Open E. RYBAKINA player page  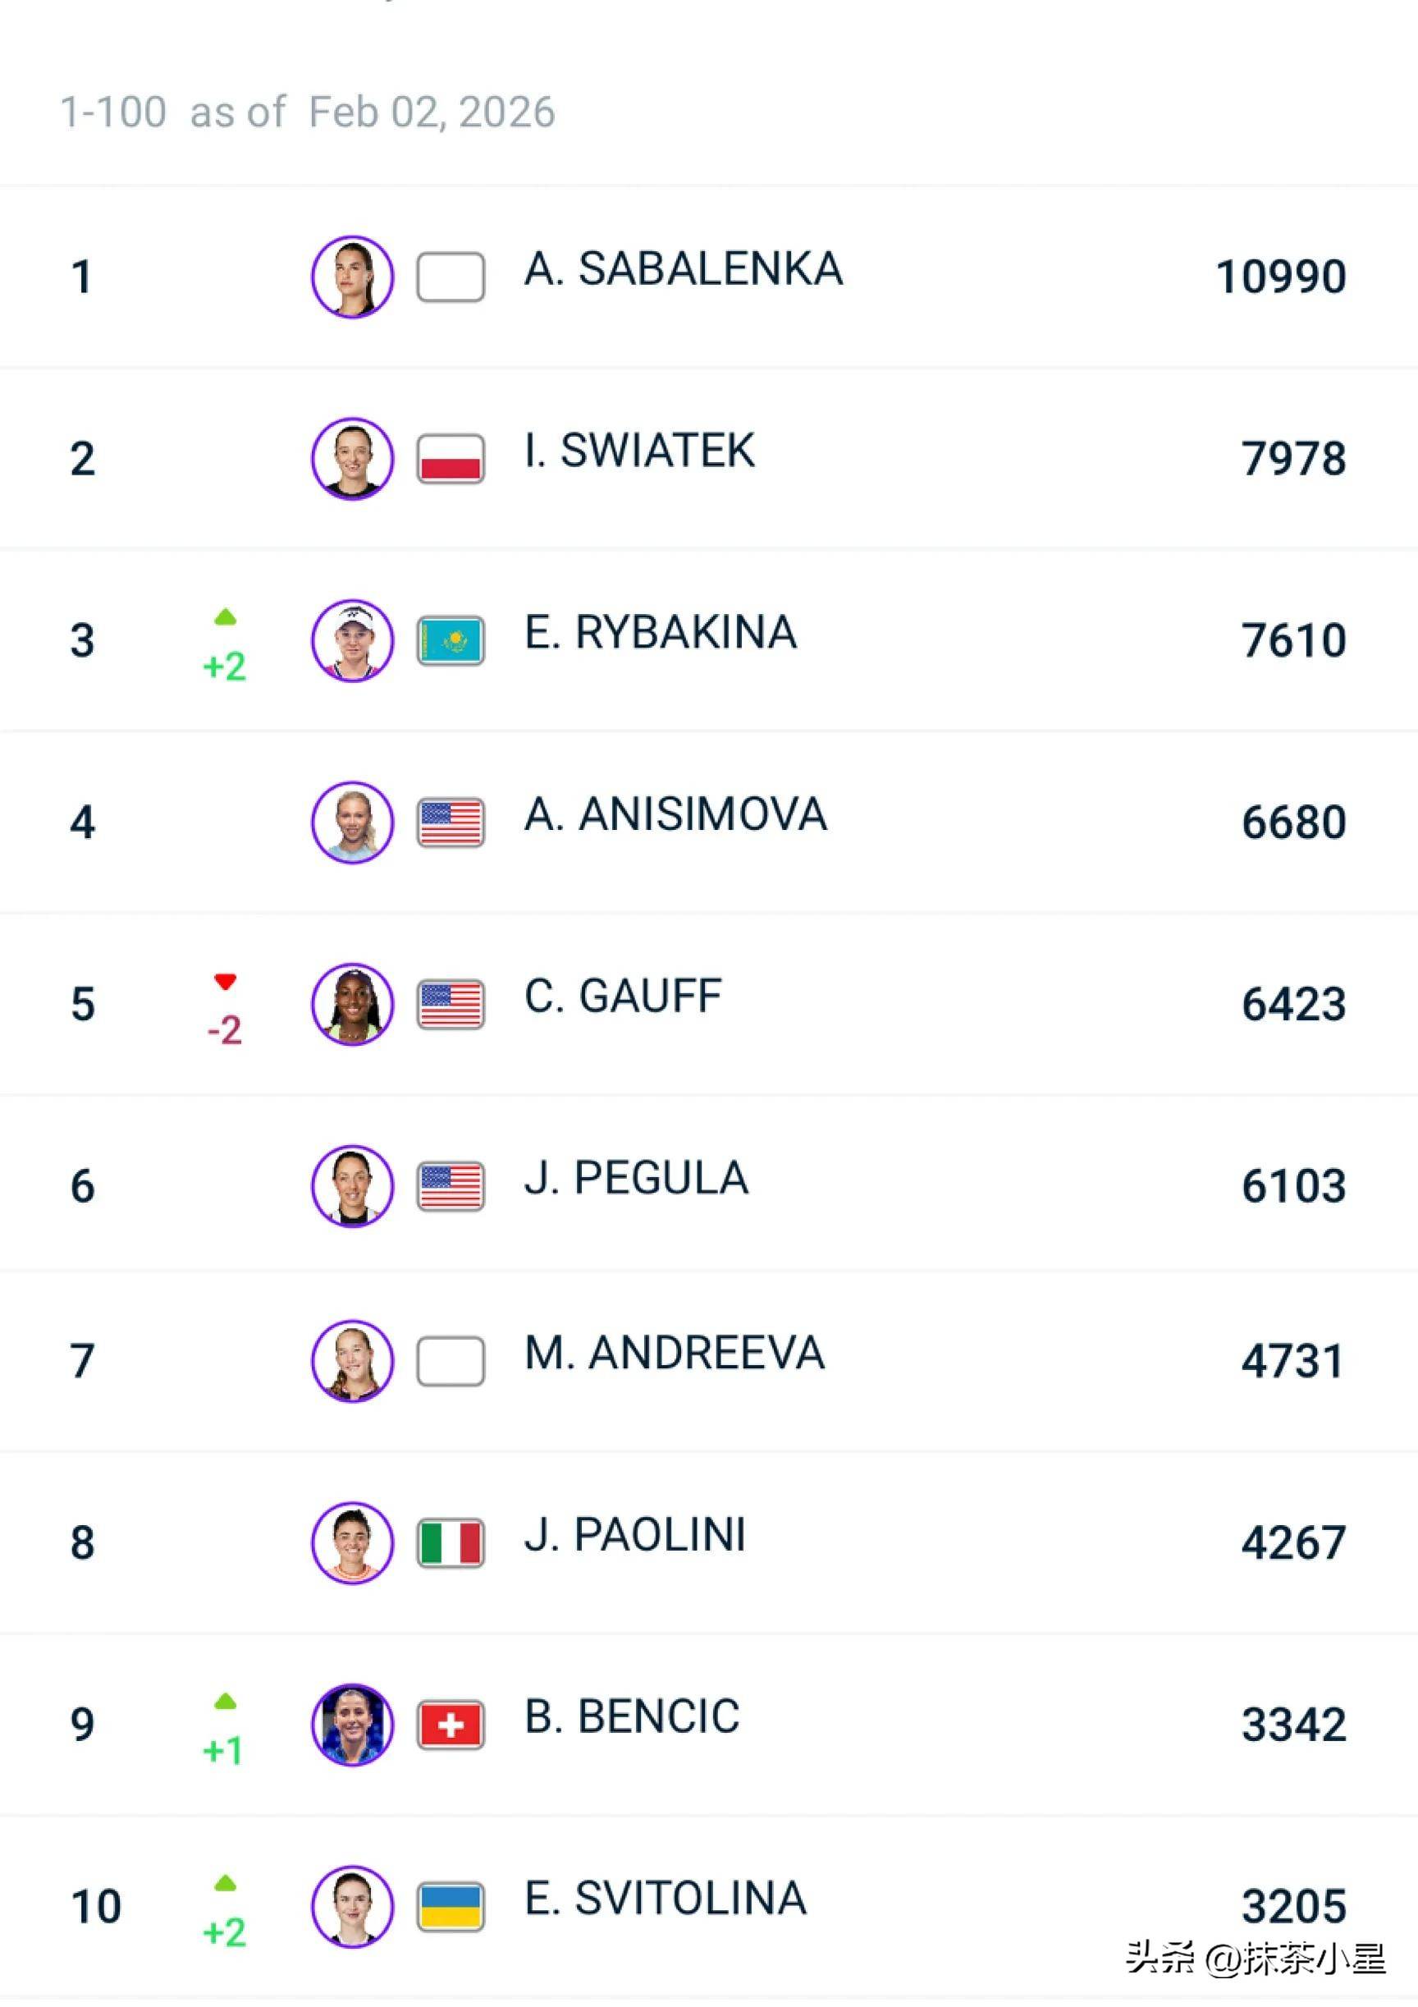coord(661,633)
